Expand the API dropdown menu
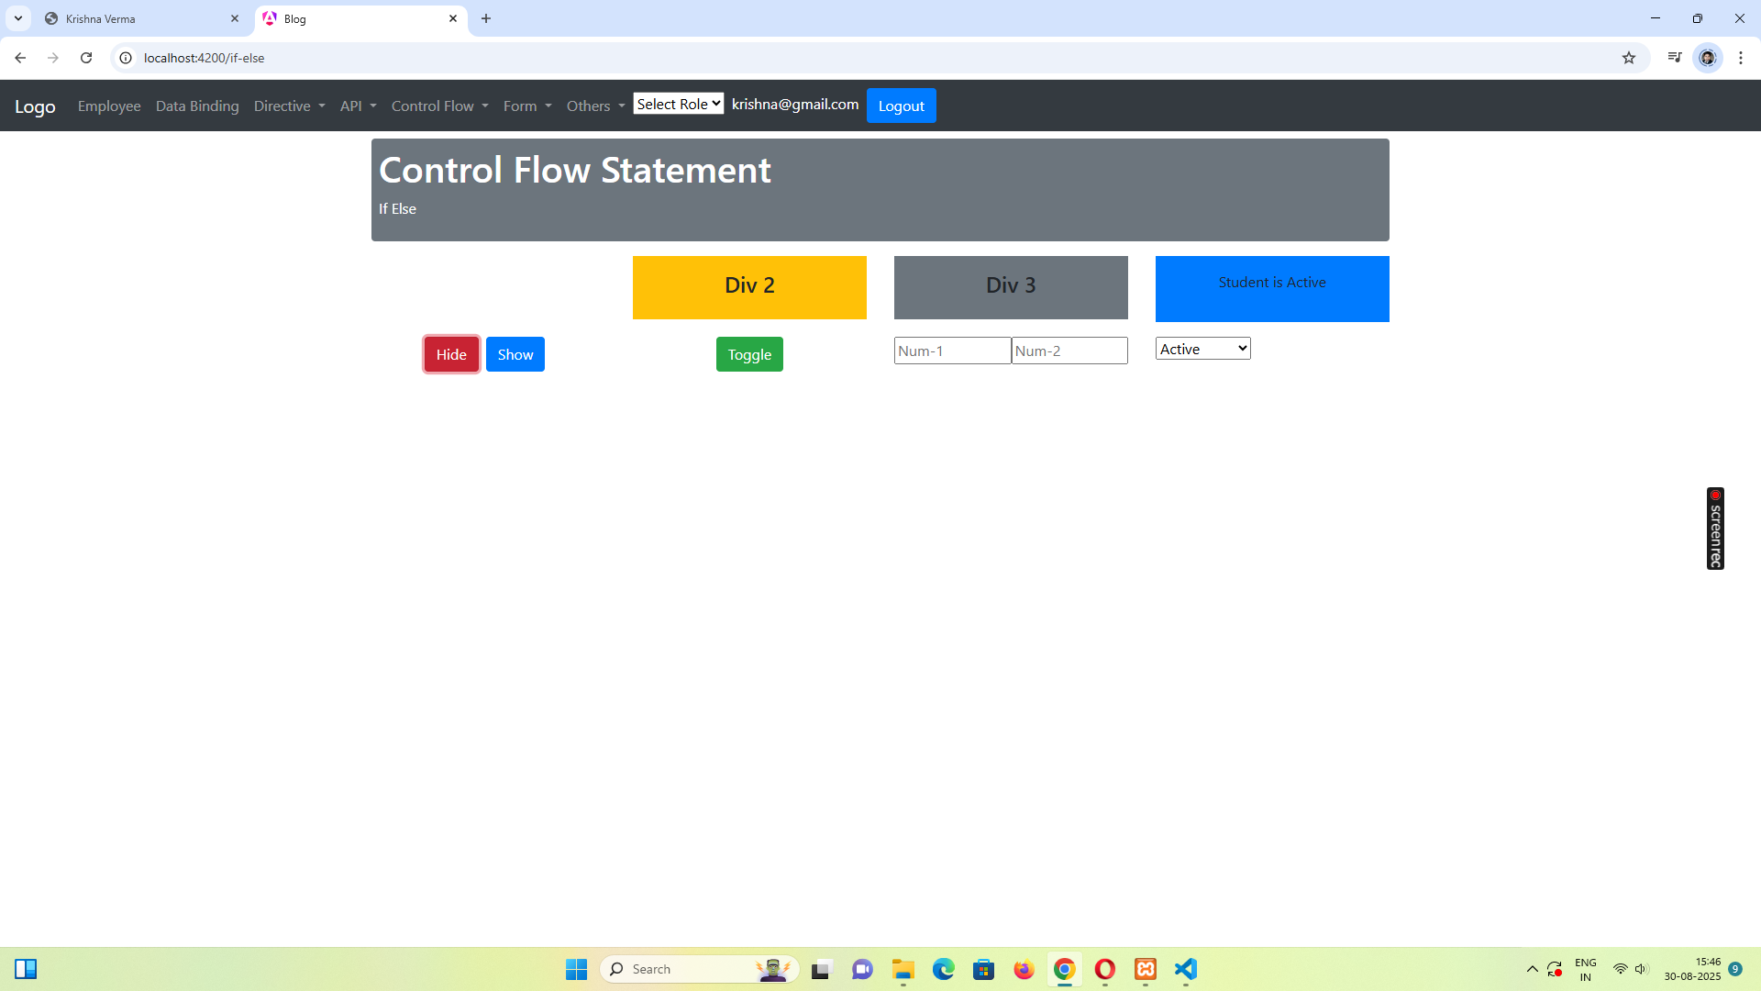This screenshot has height=991, width=1761. pyautogui.click(x=359, y=106)
